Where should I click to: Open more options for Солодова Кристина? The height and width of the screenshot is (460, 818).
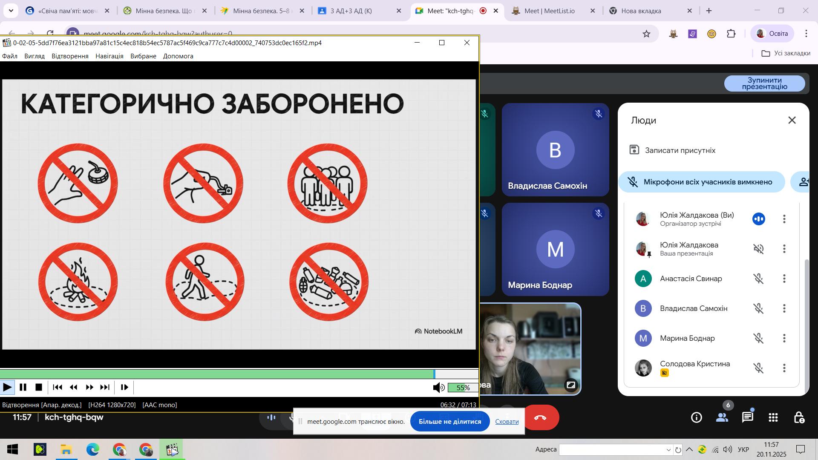point(784,368)
